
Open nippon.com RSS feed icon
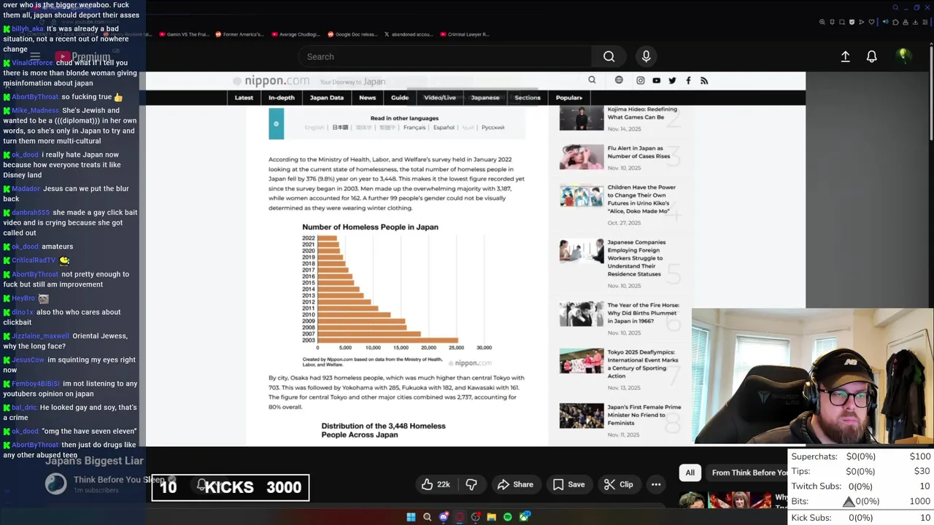click(704, 80)
